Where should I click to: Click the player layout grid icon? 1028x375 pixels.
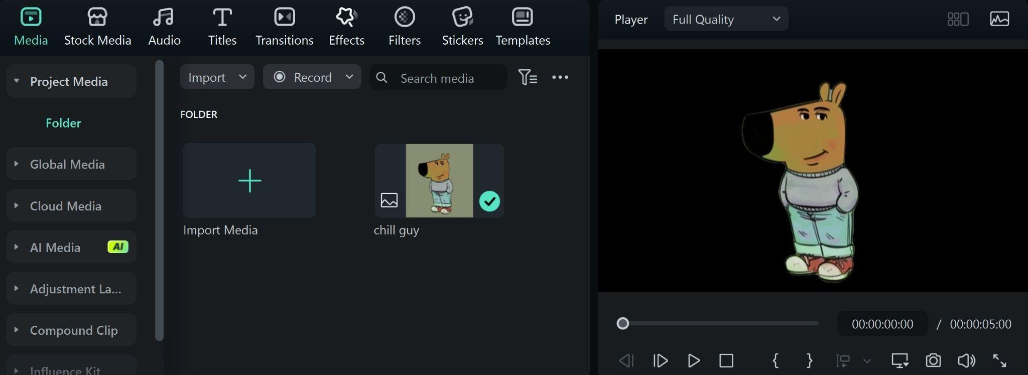click(x=958, y=19)
